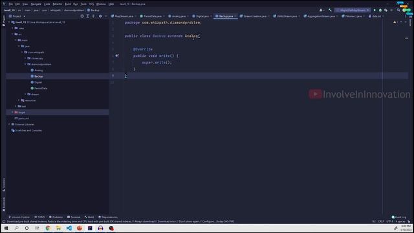Select PersistData class in Project tree
The image size is (414, 233).
click(x=39, y=88)
